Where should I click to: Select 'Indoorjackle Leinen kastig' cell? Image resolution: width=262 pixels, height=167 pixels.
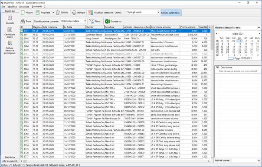coord(165,69)
